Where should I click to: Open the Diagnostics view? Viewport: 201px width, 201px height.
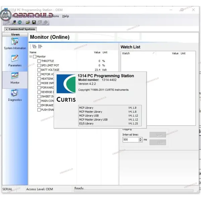click(15, 94)
